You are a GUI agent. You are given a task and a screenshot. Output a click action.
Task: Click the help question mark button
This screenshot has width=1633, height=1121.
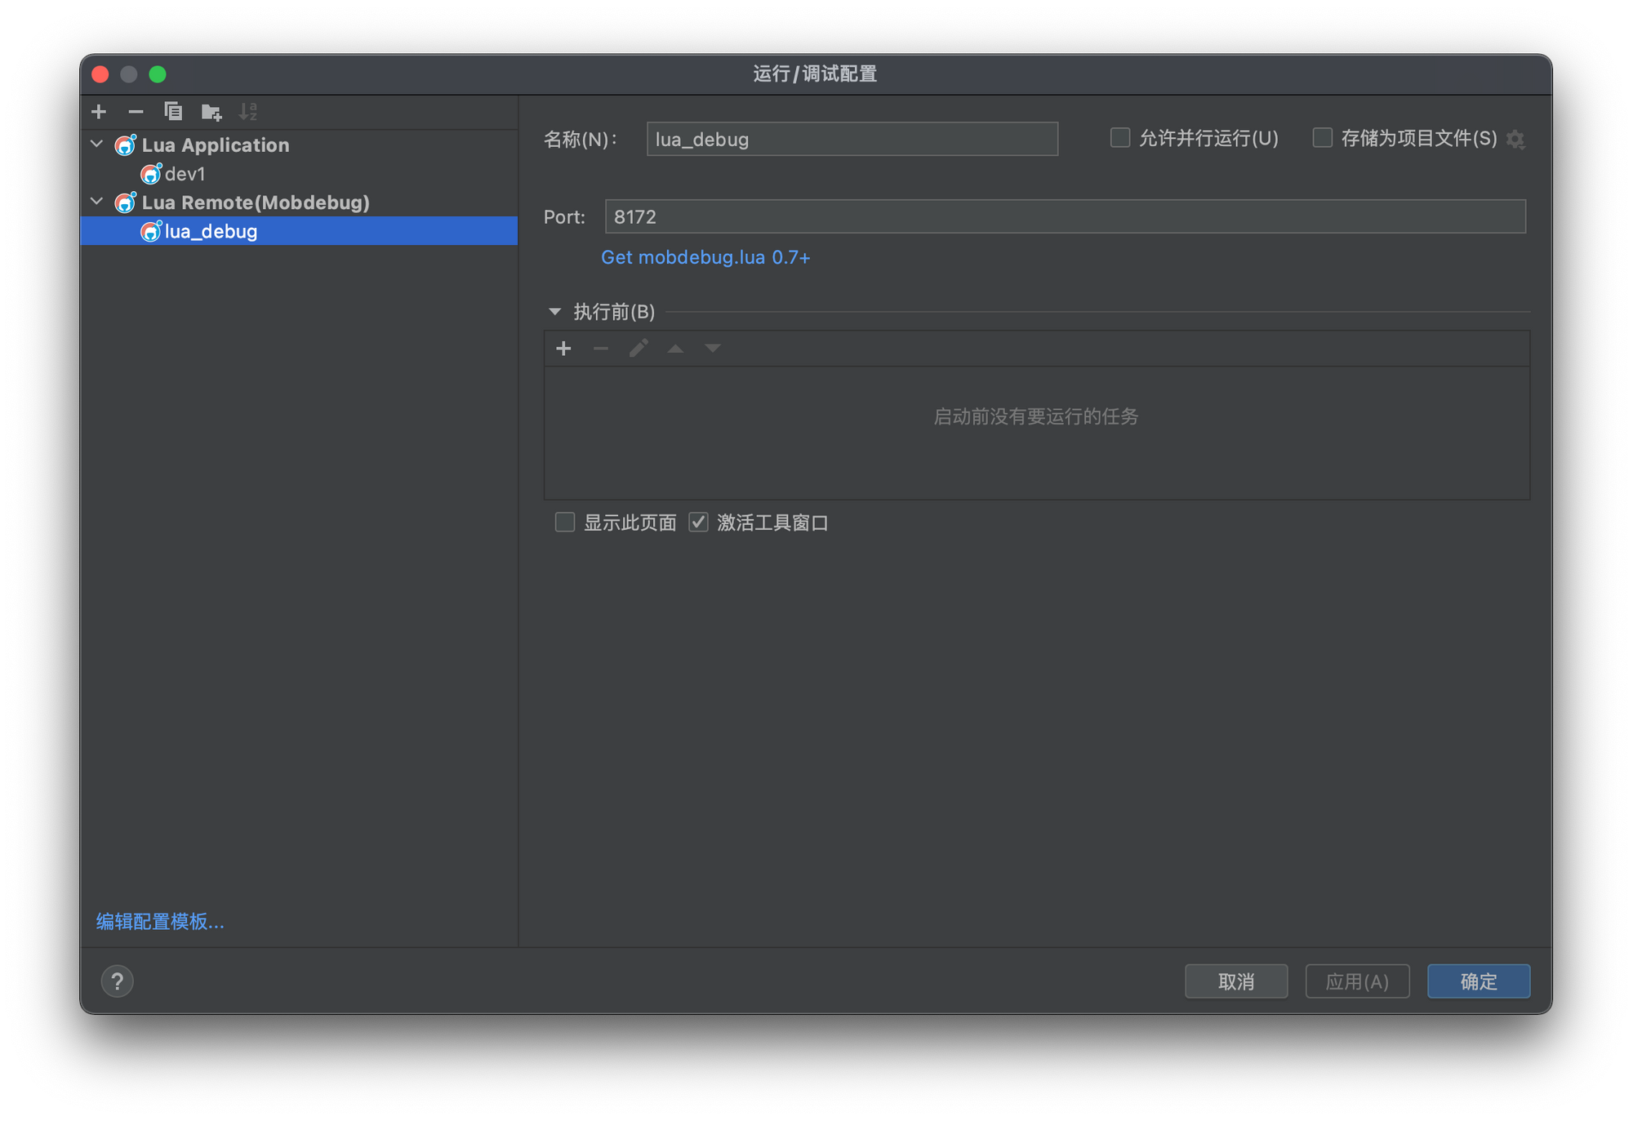click(118, 981)
